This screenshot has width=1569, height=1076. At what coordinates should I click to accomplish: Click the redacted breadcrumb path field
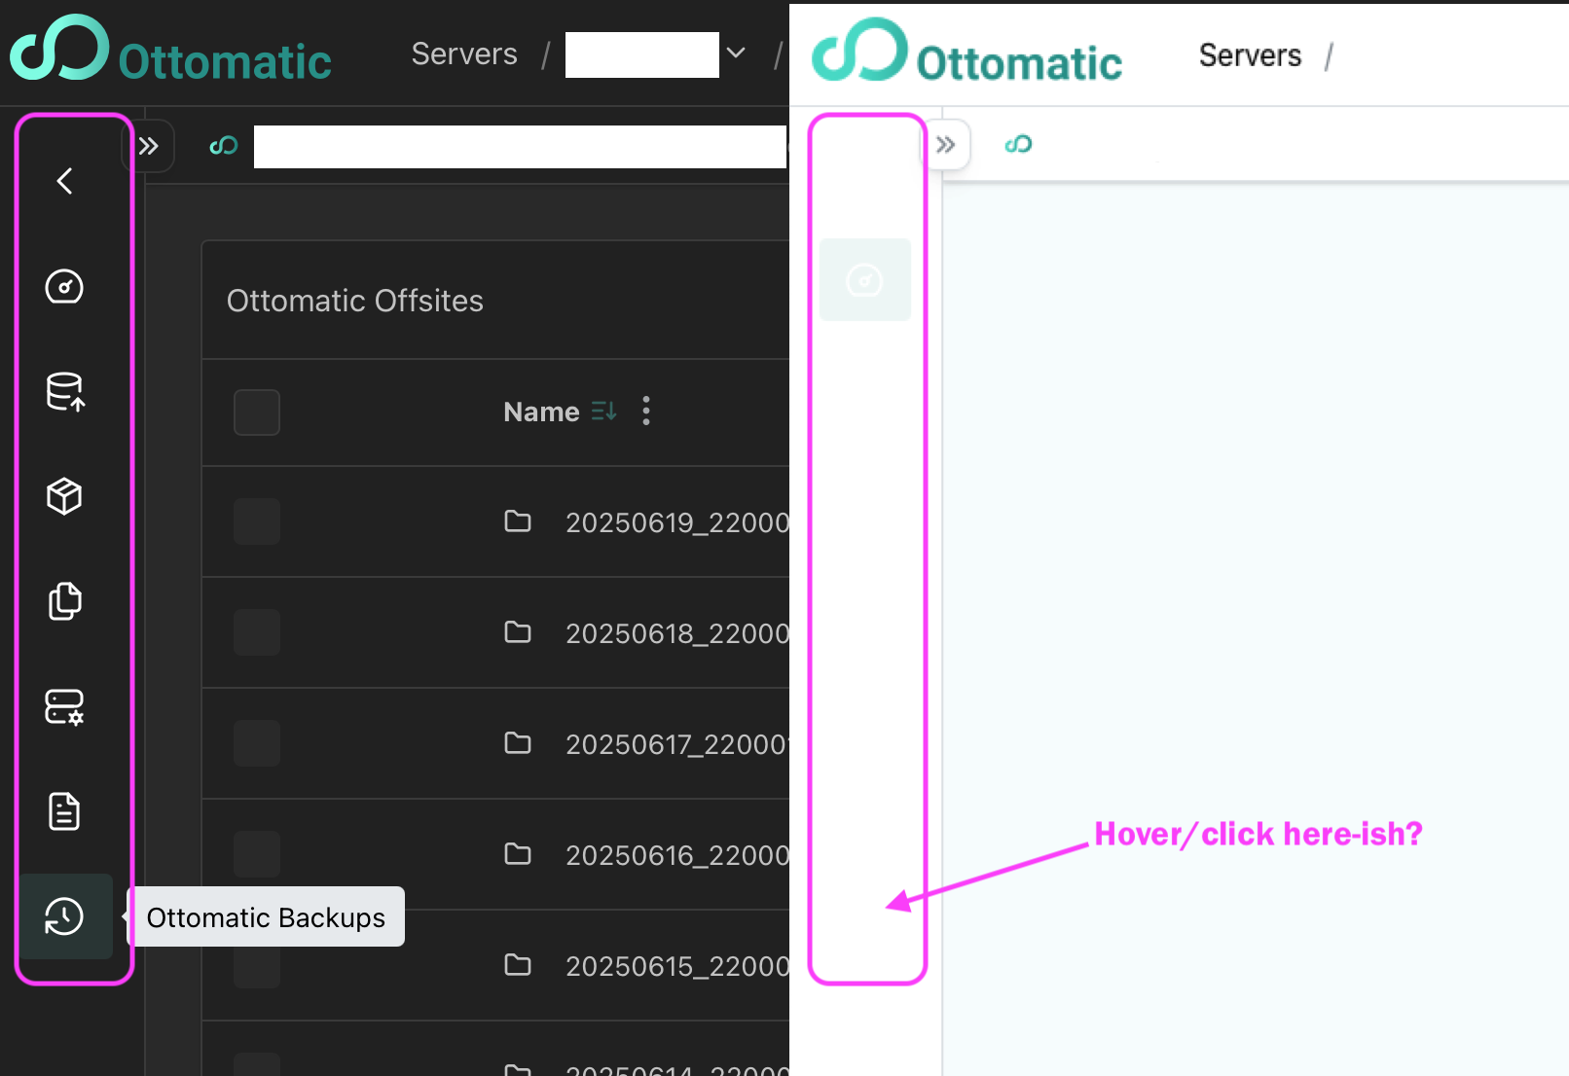pyautogui.click(x=520, y=147)
